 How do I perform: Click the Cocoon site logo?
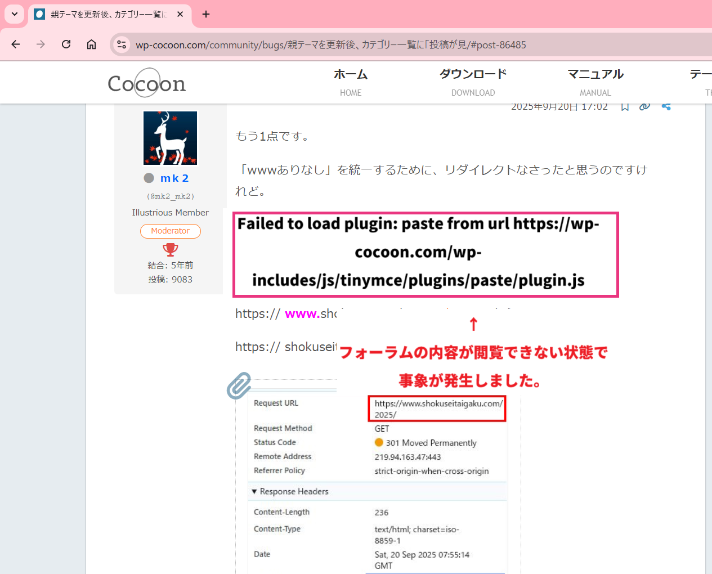click(x=147, y=83)
